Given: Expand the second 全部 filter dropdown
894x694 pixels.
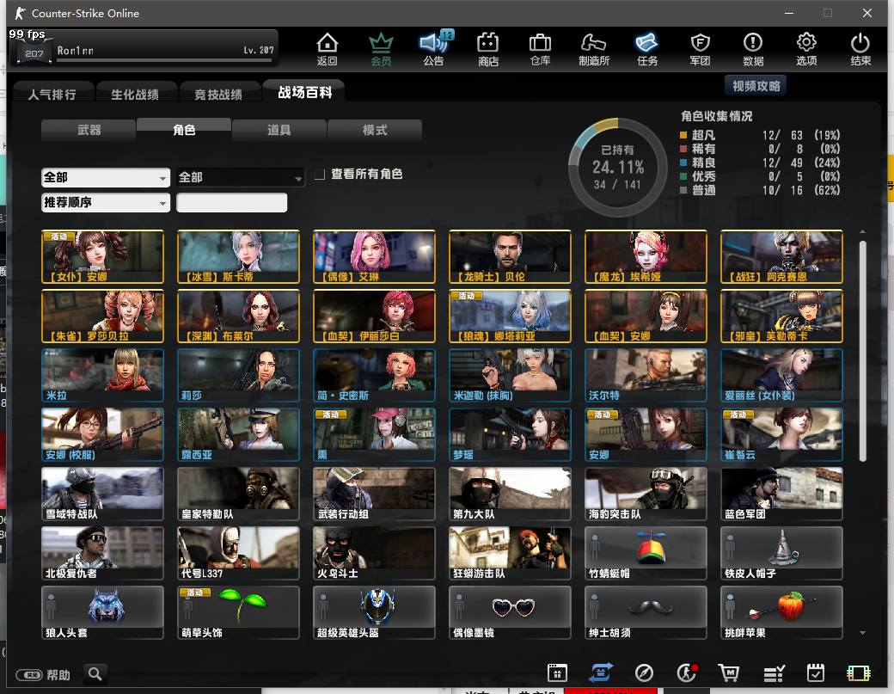Looking at the screenshot, I should tap(241, 177).
